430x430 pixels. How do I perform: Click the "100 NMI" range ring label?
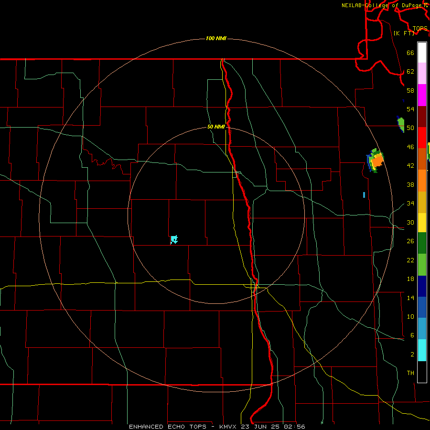point(216,38)
